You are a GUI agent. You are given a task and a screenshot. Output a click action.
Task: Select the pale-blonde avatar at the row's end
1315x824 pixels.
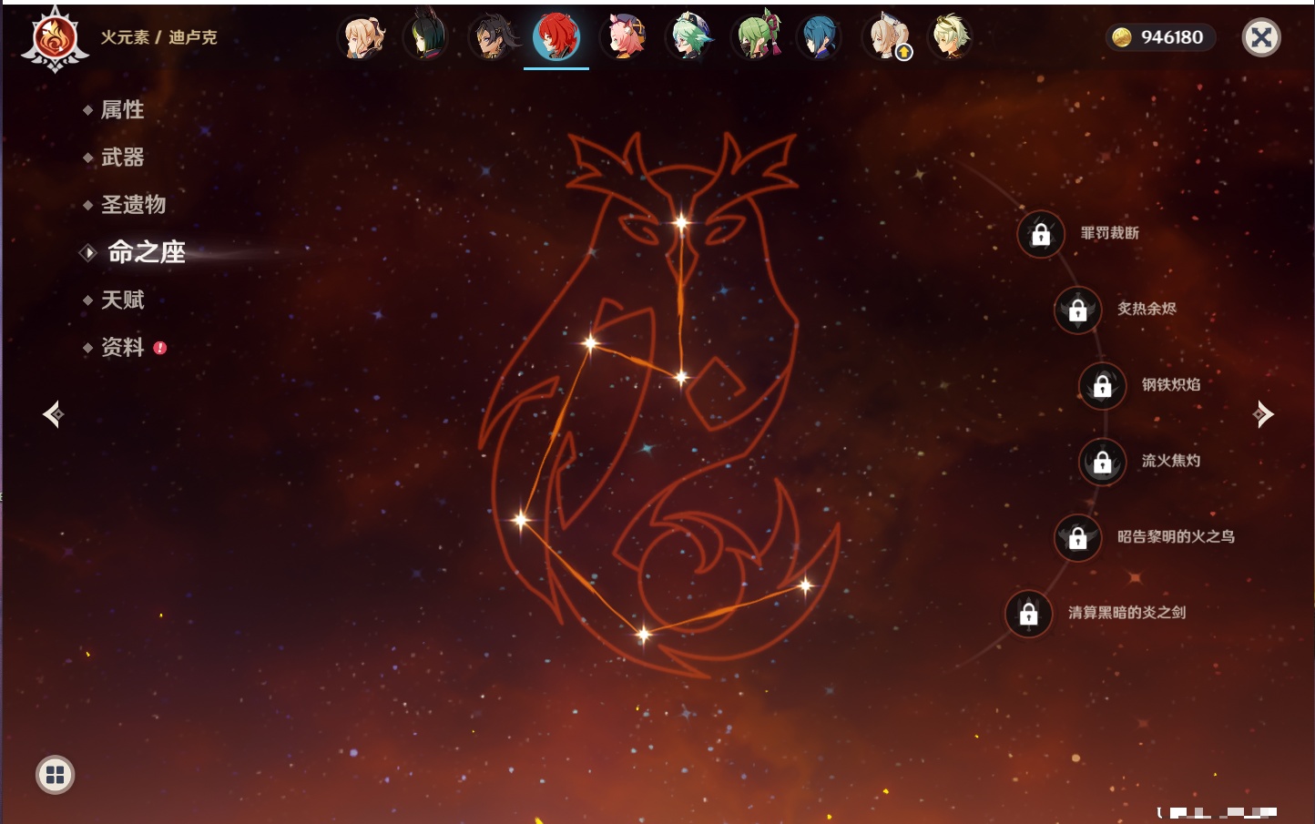tap(949, 37)
